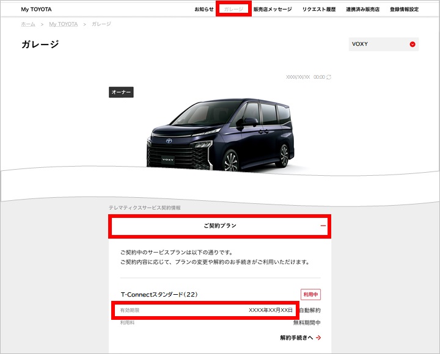440x354 pixels.
Task: Click the テレマティクスサービス契約情報 heading
Action: 144,208
